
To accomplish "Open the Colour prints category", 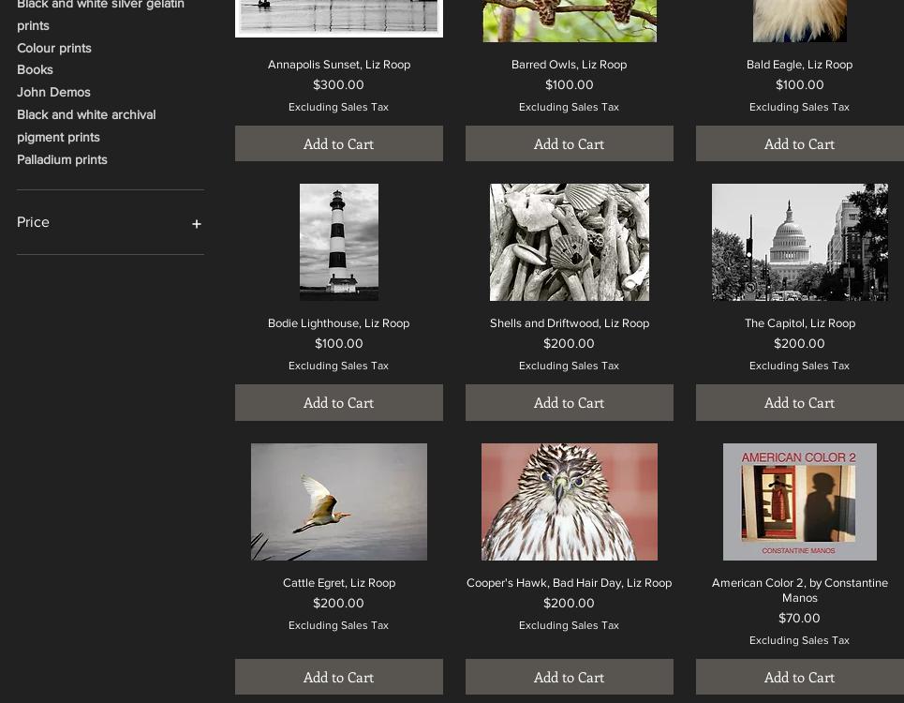I will point(54,48).
